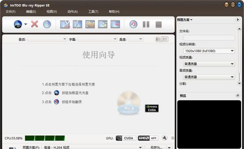Open the dropdown arrow beside the load disc icon
Screen dimensions: 244x149
(26, 24)
